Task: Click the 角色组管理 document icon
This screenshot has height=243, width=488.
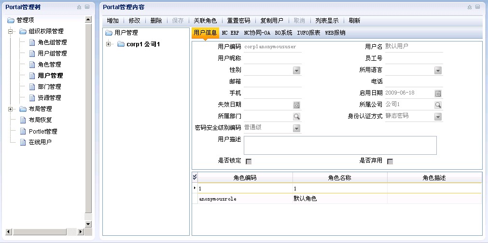Action: coord(32,42)
